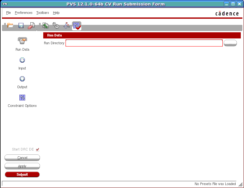This screenshot has height=188, width=244.
Task: Click the gears settings toolbar icon
Action: (56, 26)
